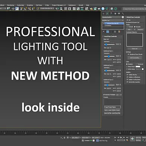This screenshot has width=146, height=146.
Task: Open the Hierarchy panel icon
Action: pos(111,14)
